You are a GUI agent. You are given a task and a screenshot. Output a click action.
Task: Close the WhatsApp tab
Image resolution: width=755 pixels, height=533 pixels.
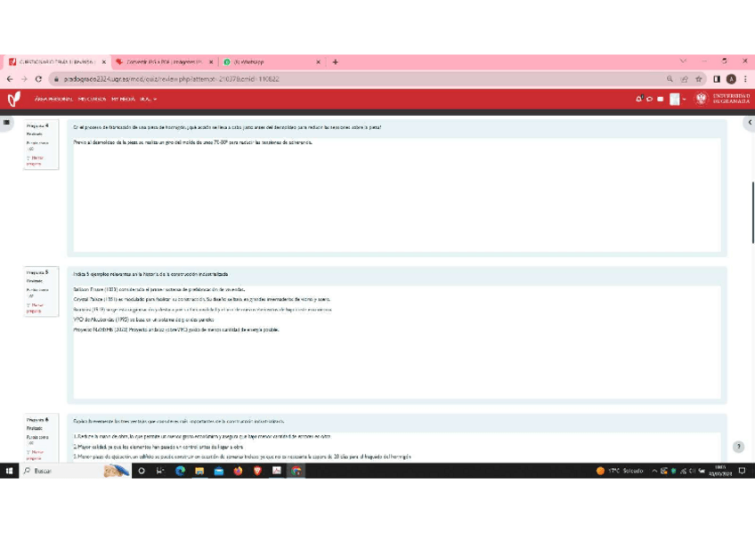[x=318, y=62]
